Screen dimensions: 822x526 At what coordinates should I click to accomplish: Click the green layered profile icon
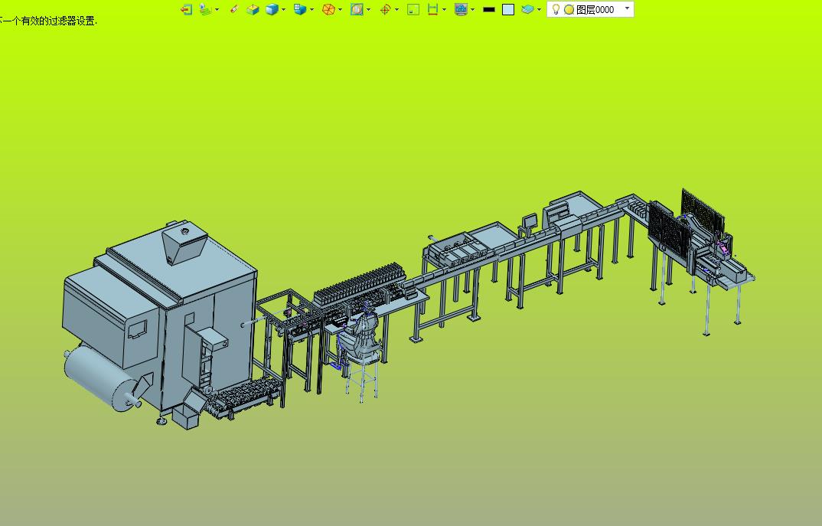pos(205,9)
